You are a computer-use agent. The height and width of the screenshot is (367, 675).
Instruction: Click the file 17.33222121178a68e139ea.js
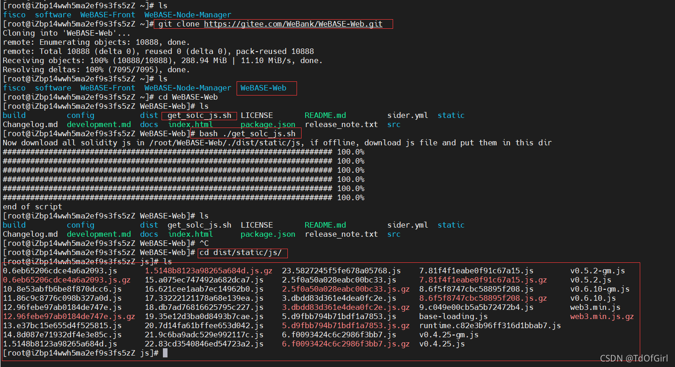pos(204,298)
